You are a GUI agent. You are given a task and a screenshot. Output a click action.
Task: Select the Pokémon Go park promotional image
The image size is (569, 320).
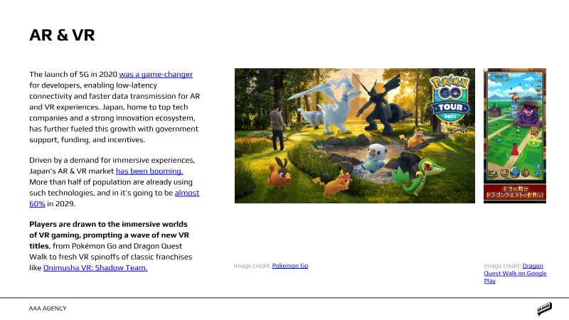tap(354, 136)
